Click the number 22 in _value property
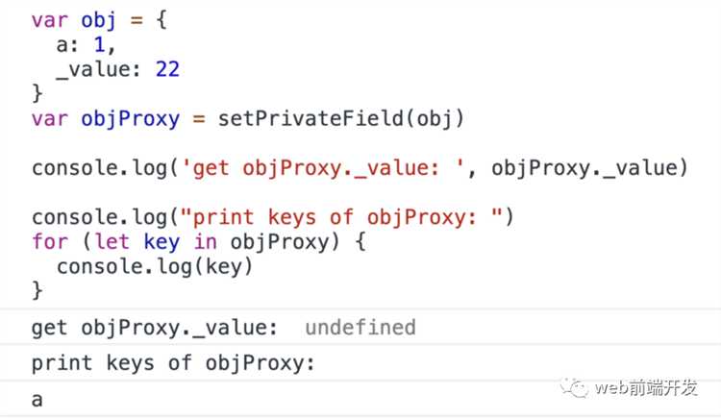This screenshot has height=419, width=721. point(167,69)
